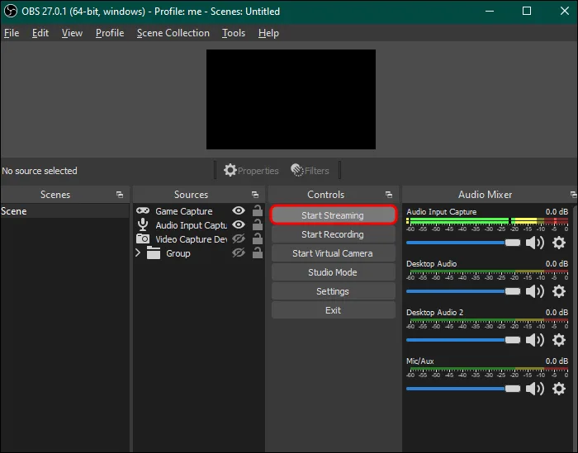Click Start Recording
The height and width of the screenshot is (453, 578).
point(333,234)
